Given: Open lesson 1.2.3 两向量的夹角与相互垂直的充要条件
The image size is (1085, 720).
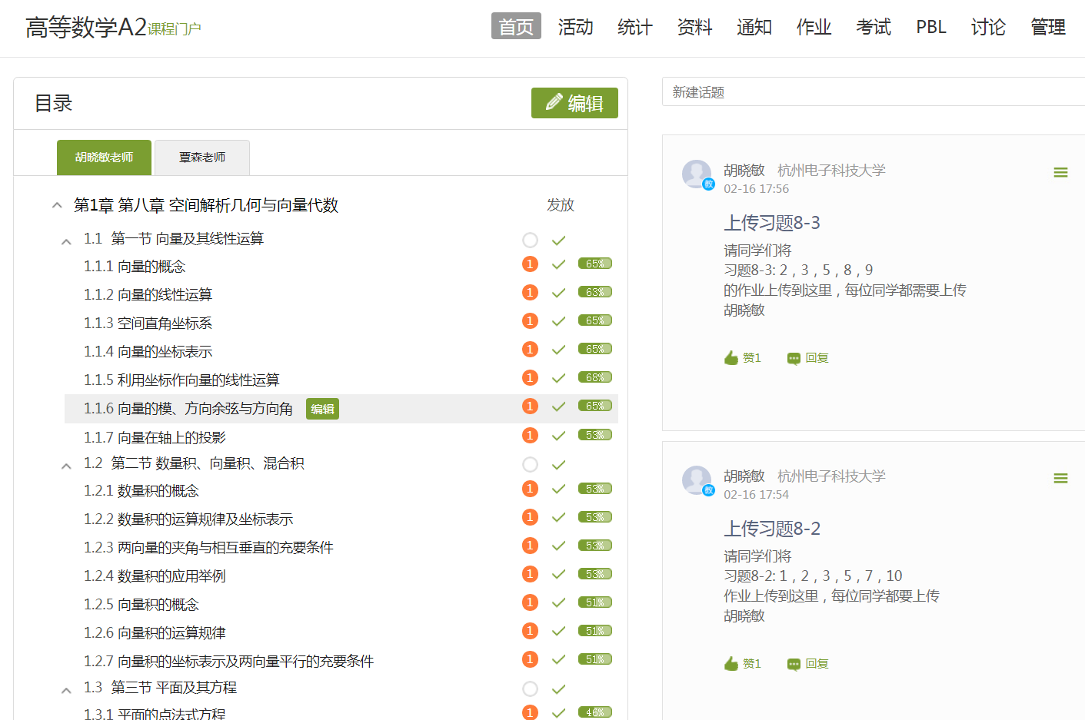Looking at the screenshot, I should coord(208,547).
